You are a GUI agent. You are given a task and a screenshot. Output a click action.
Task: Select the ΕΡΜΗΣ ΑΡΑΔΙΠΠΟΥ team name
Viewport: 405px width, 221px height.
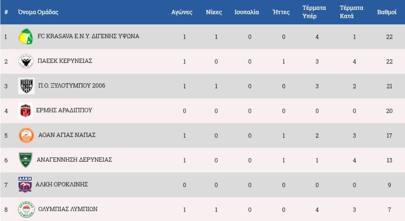tap(64, 110)
